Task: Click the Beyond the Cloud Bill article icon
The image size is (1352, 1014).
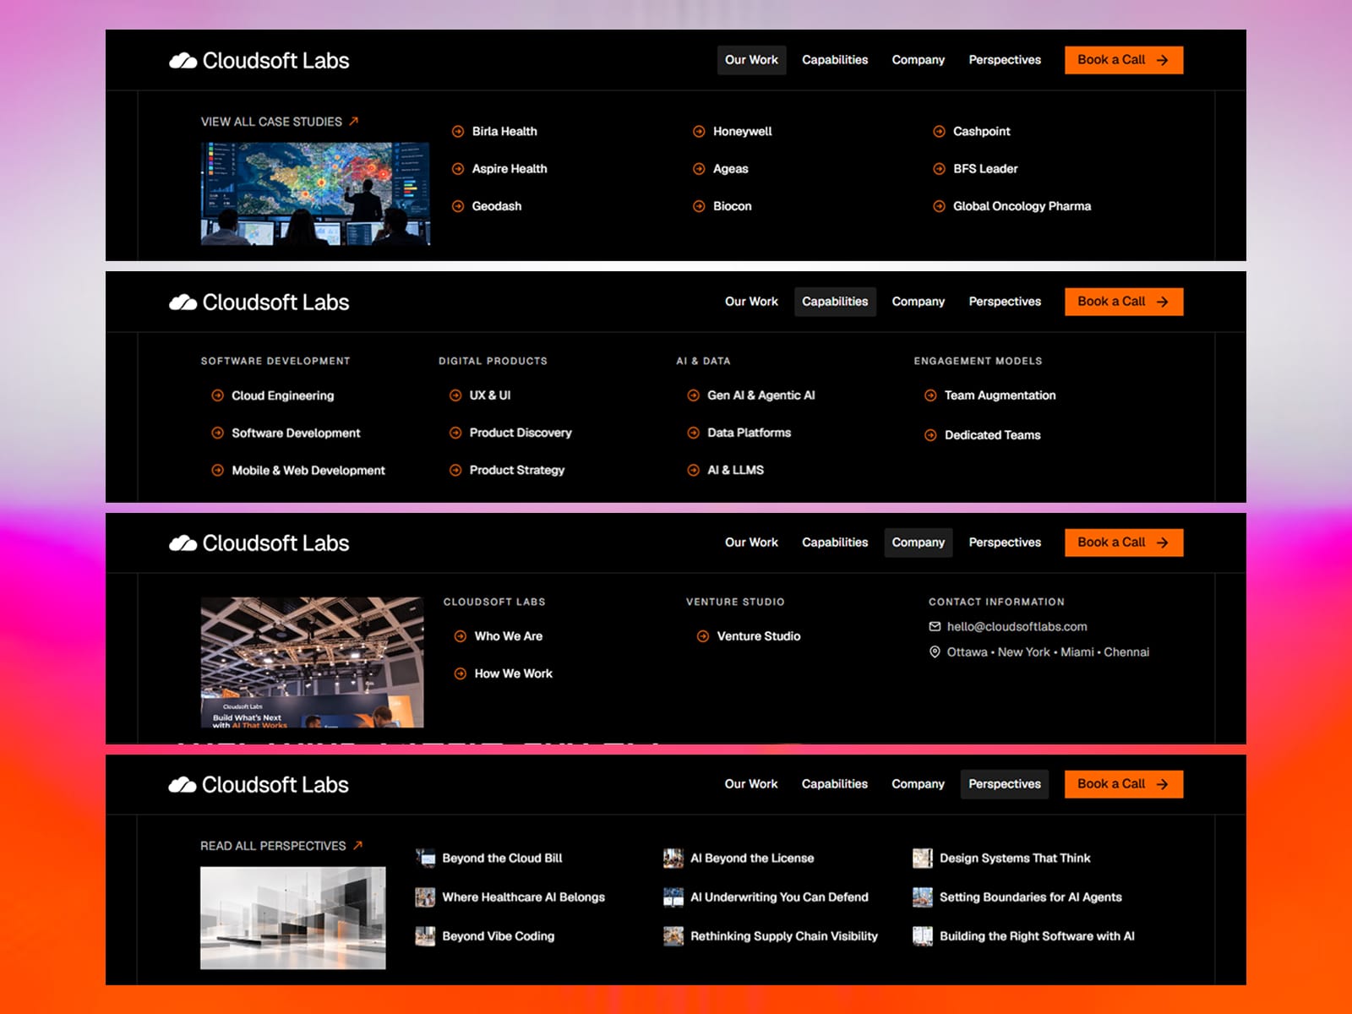Action: point(426,859)
